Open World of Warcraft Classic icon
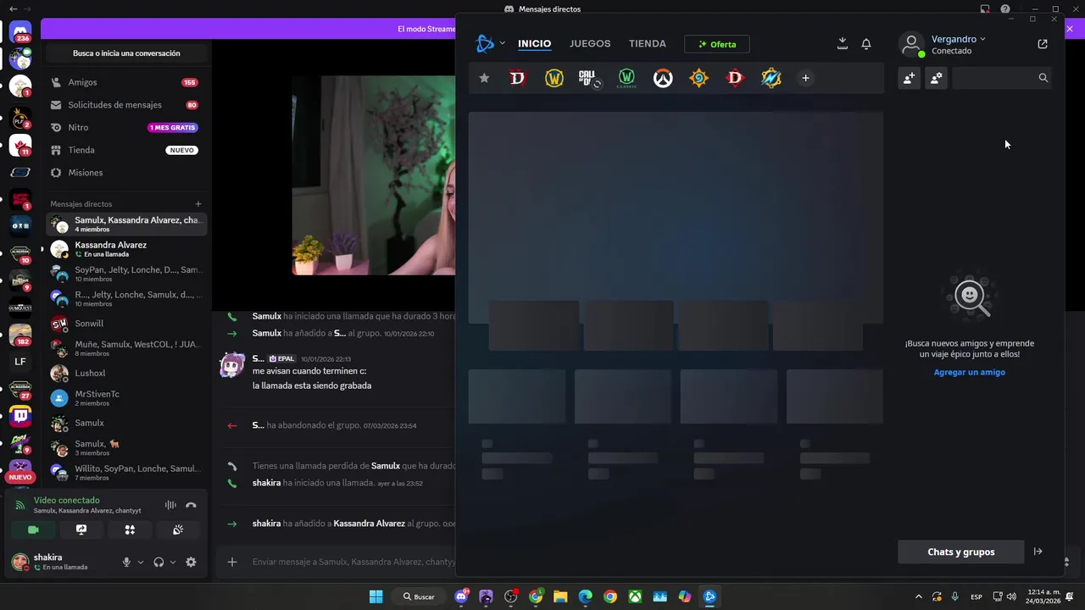Screen dimensions: 1085x610 626,78
